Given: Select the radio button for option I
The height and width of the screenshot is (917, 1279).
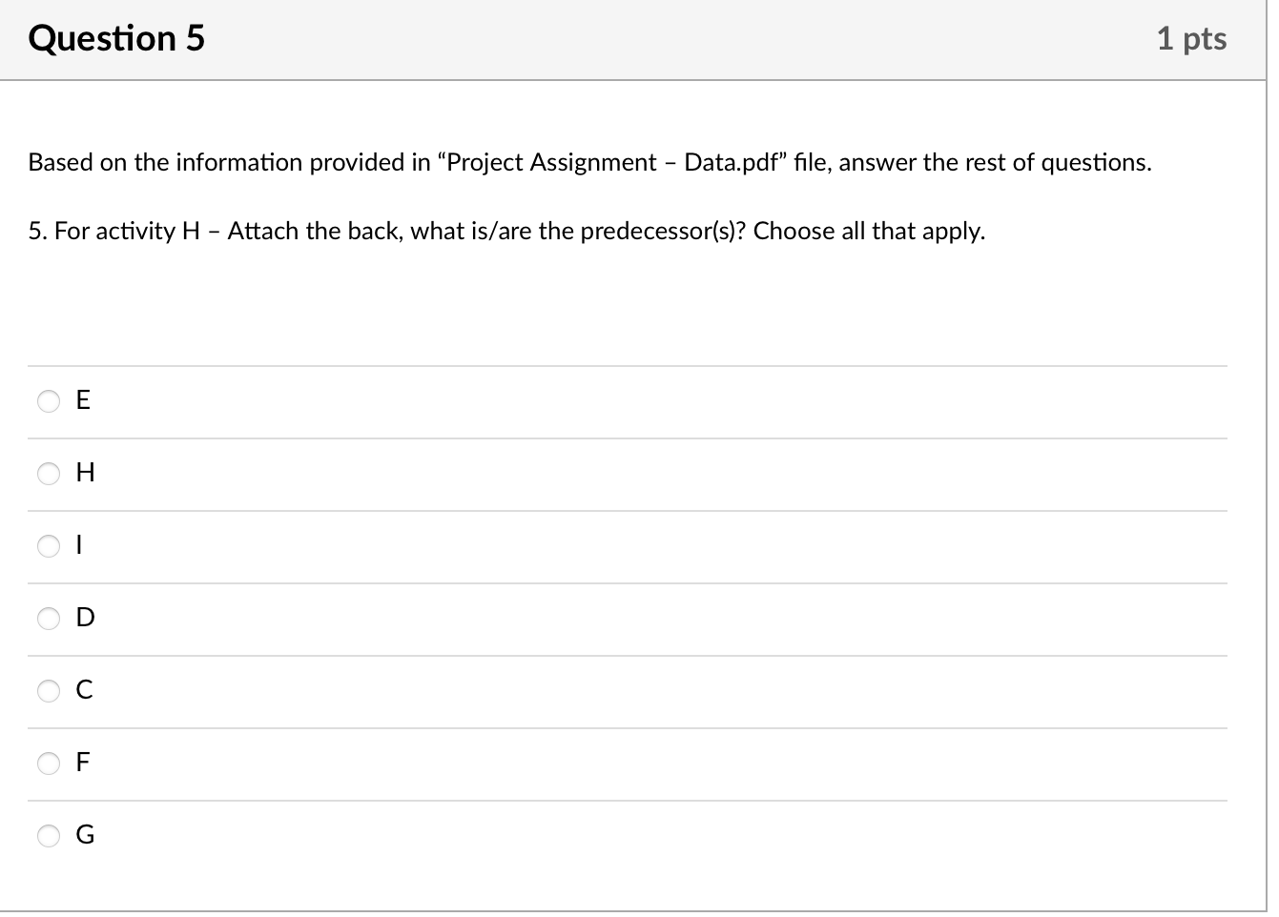Looking at the screenshot, I should point(48,546).
